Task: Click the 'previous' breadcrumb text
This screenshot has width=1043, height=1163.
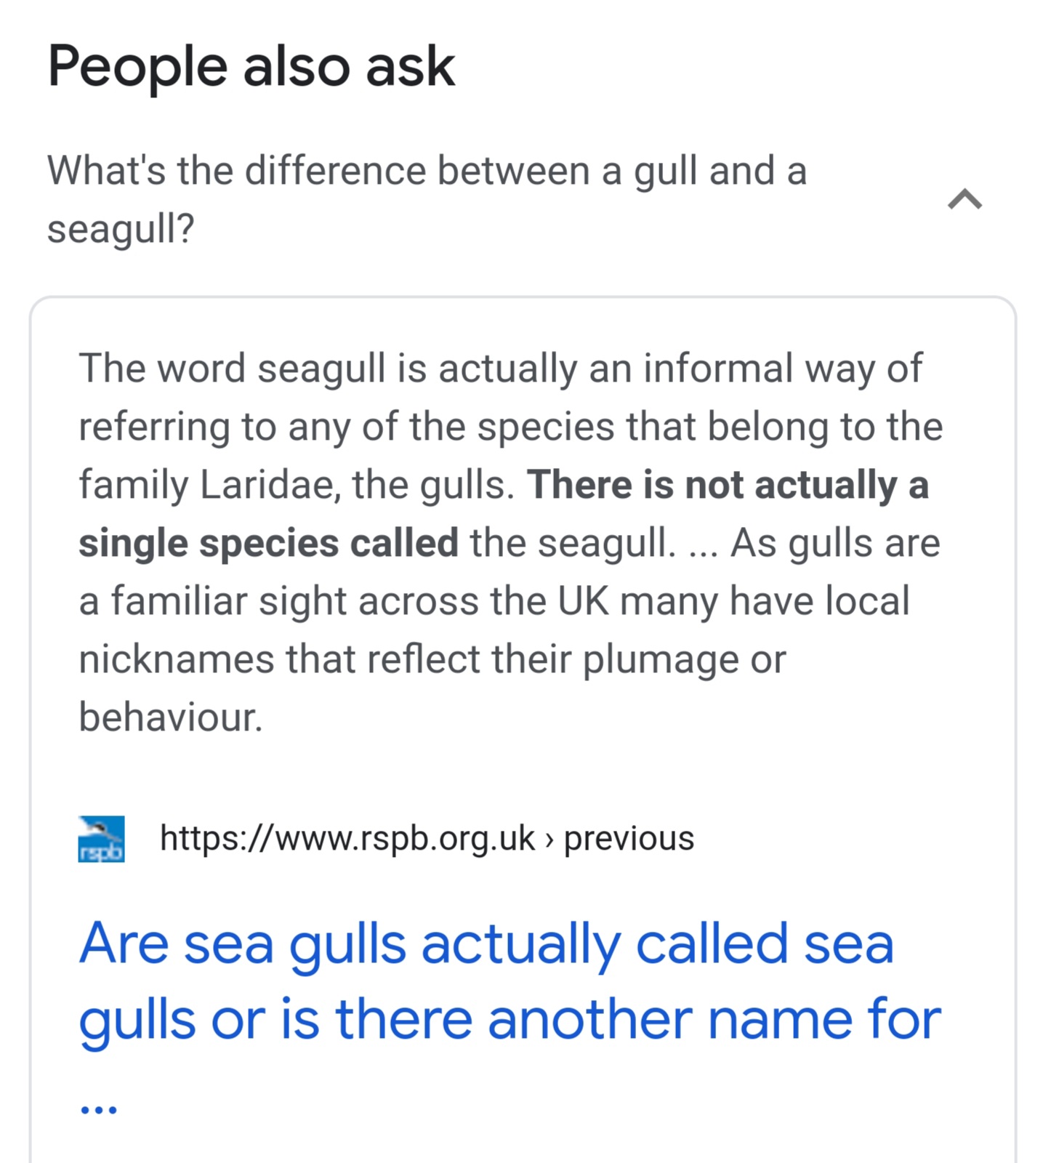Action: [x=629, y=839]
